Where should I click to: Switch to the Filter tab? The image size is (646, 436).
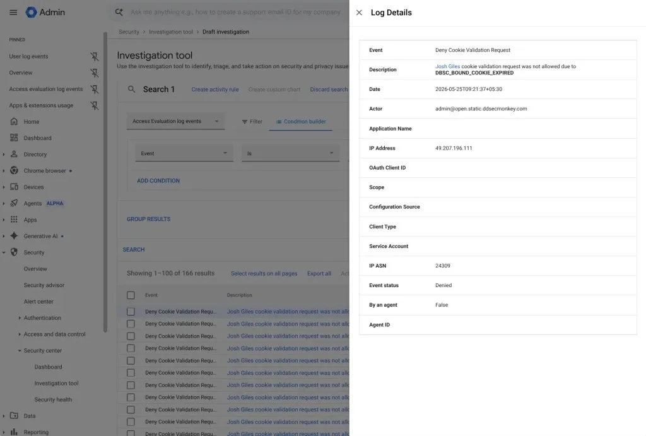point(252,122)
